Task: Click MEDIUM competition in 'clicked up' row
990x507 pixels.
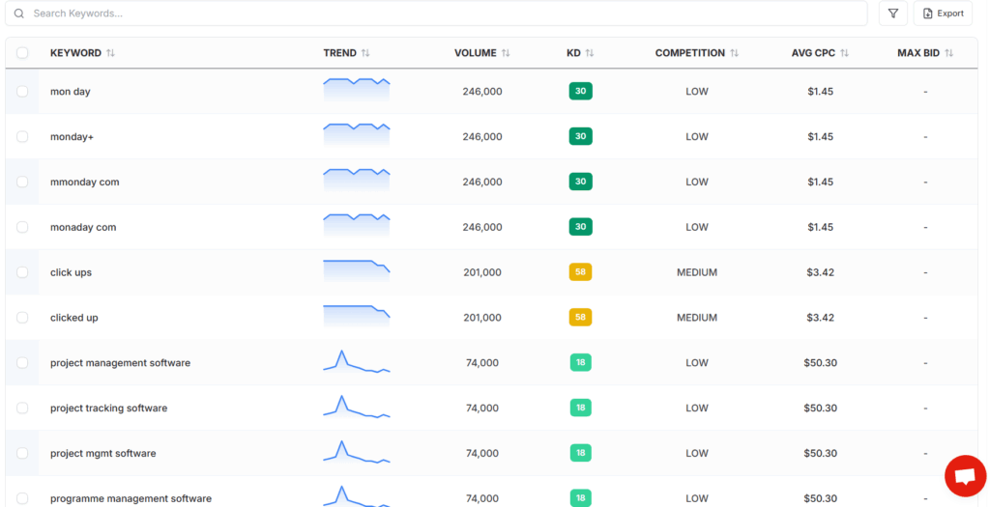Action: pyautogui.click(x=697, y=318)
